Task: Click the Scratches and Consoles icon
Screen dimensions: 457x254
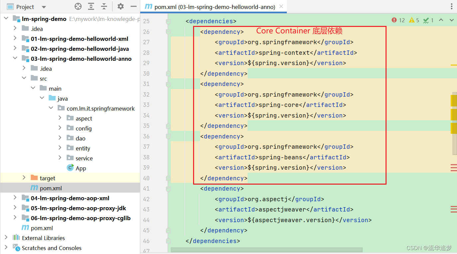Action: click(x=16, y=247)
